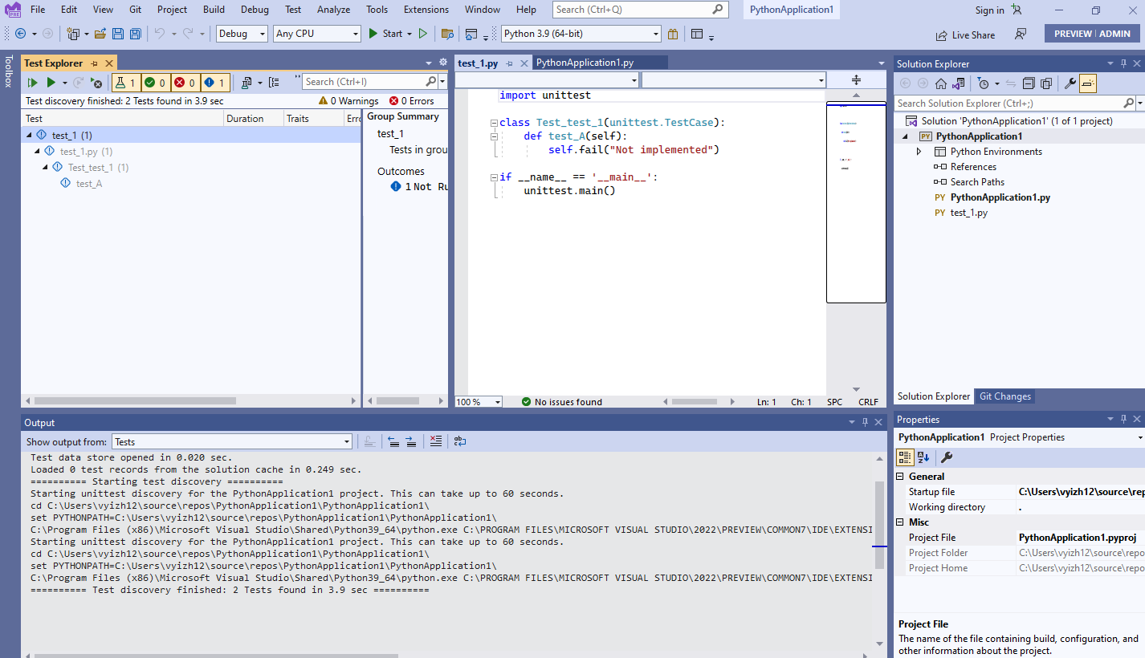Screen dimensions: 1145x658
Task: Toggle the passed tests filter showing 0
Action: [155, 82]
